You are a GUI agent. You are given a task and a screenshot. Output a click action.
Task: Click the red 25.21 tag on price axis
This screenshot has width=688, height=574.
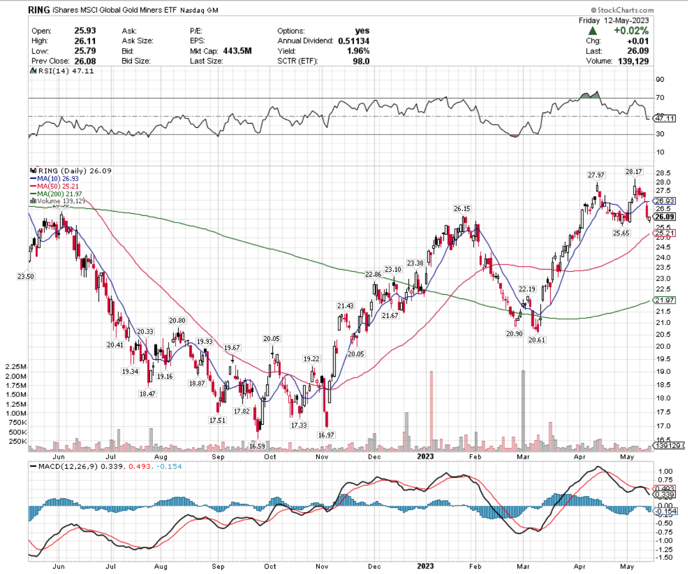[x=664, y=233]
